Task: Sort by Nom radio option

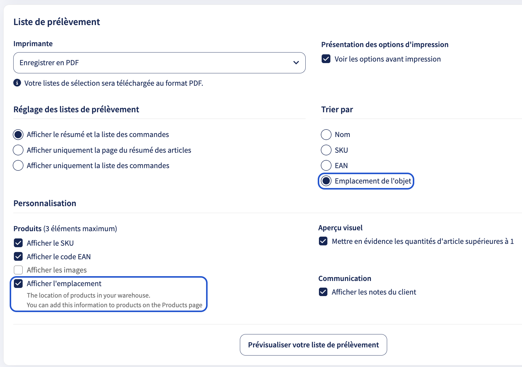Action: [326, 134]
